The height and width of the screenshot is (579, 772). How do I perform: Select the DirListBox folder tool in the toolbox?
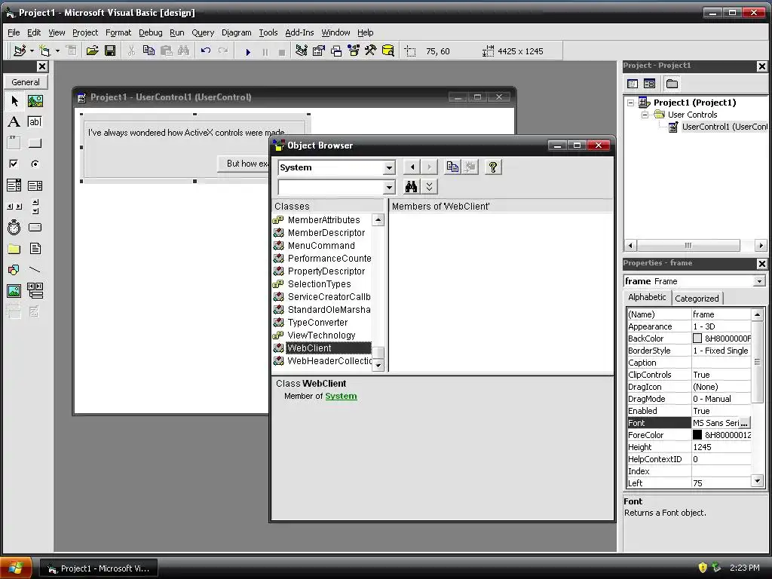point(14,249)
